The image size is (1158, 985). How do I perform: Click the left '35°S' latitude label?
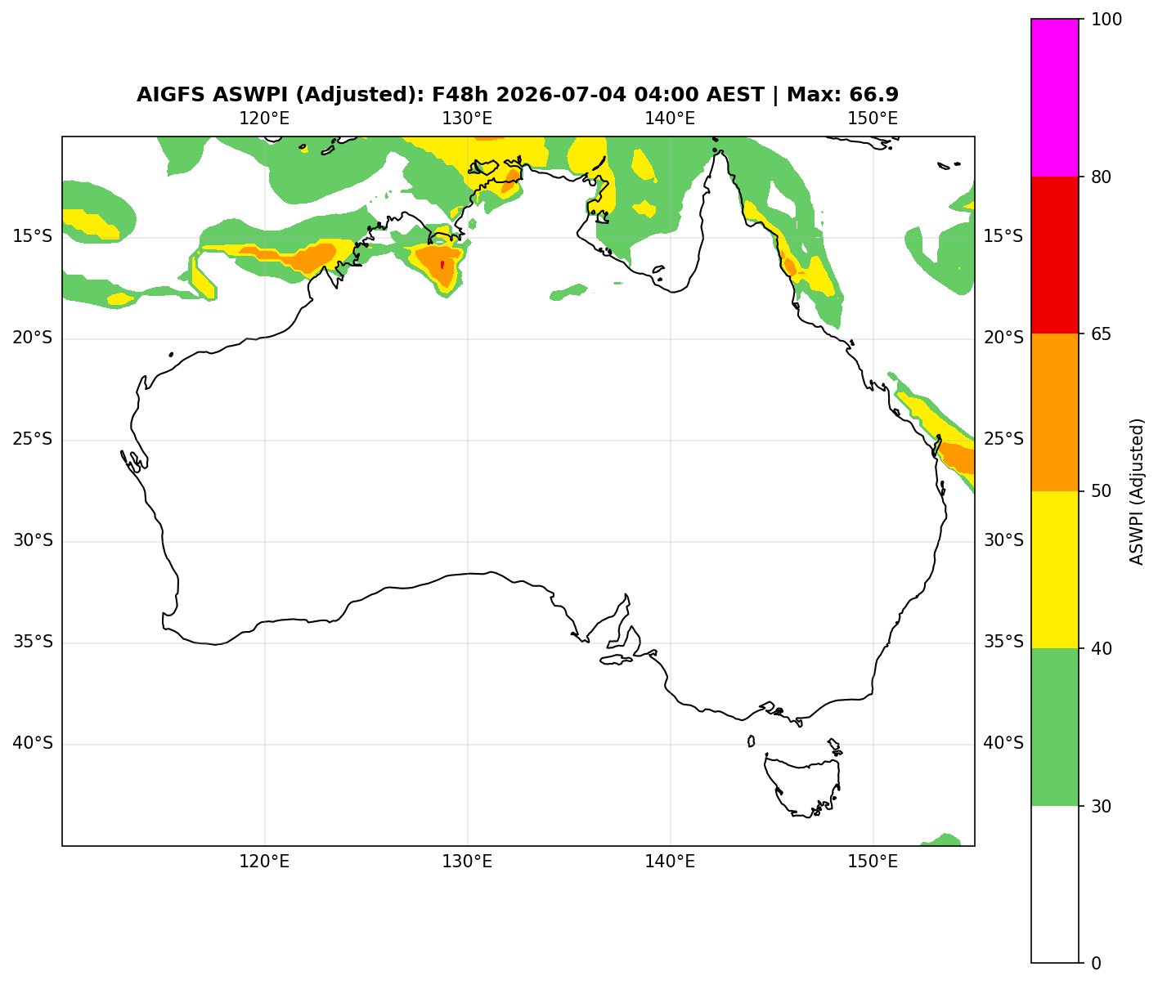tap(33, 642)
